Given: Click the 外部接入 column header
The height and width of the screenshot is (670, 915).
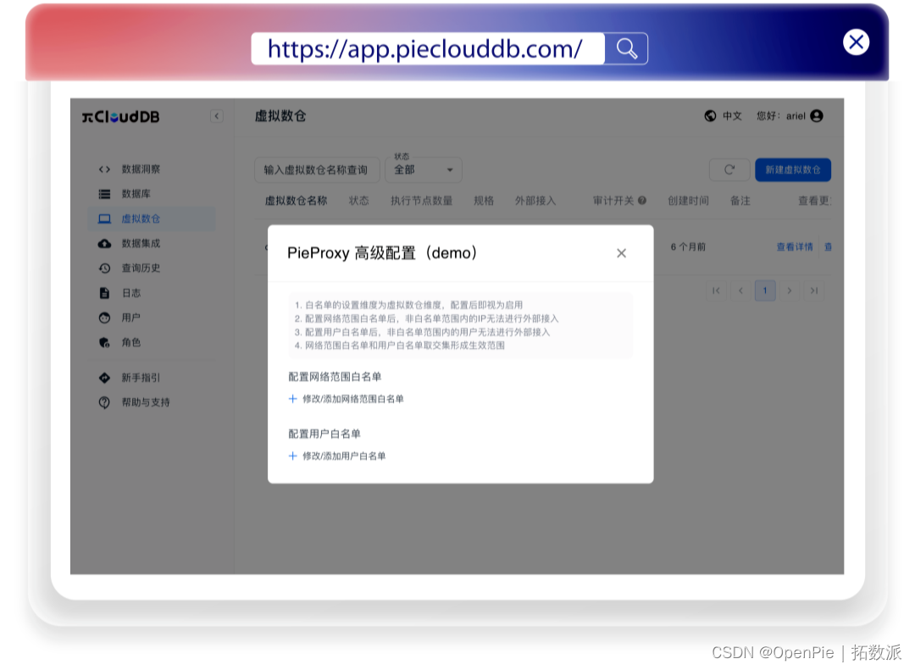Looking at the screenshot, I should coord(535,201).
